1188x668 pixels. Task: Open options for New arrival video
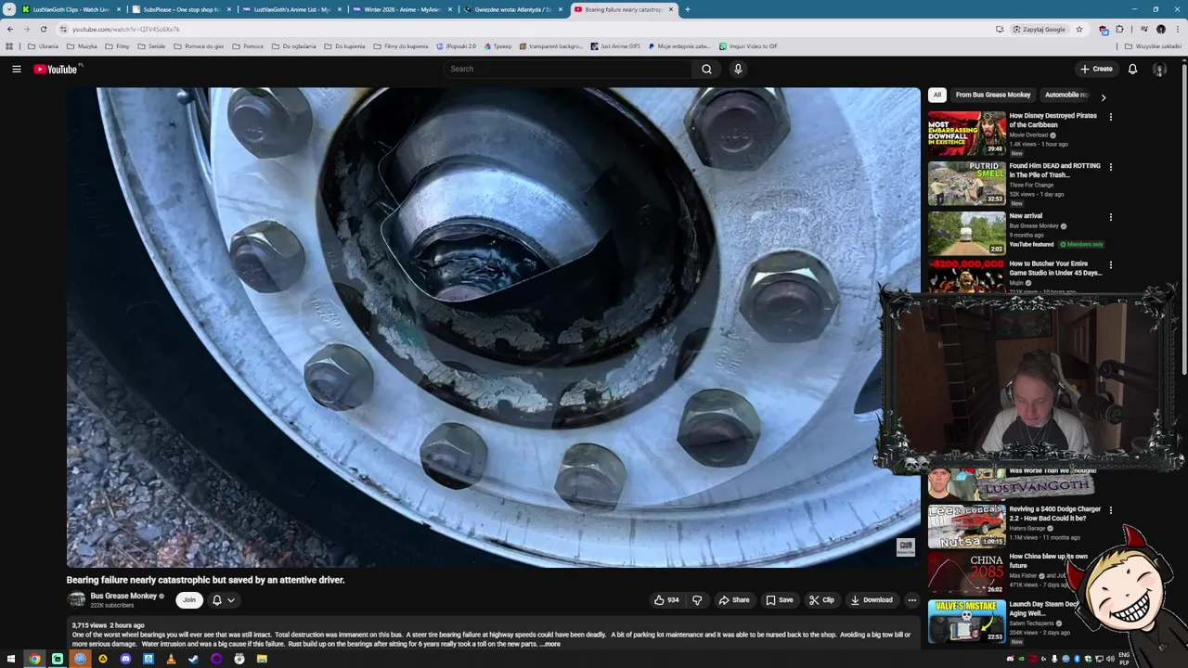[1110, 217]
